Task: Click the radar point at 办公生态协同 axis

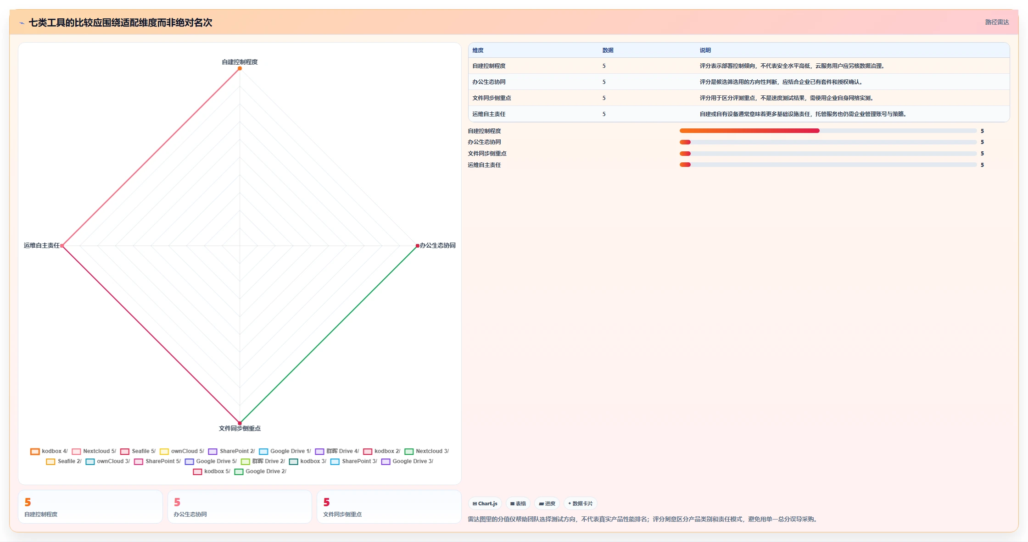Action: tap(417, 246)
